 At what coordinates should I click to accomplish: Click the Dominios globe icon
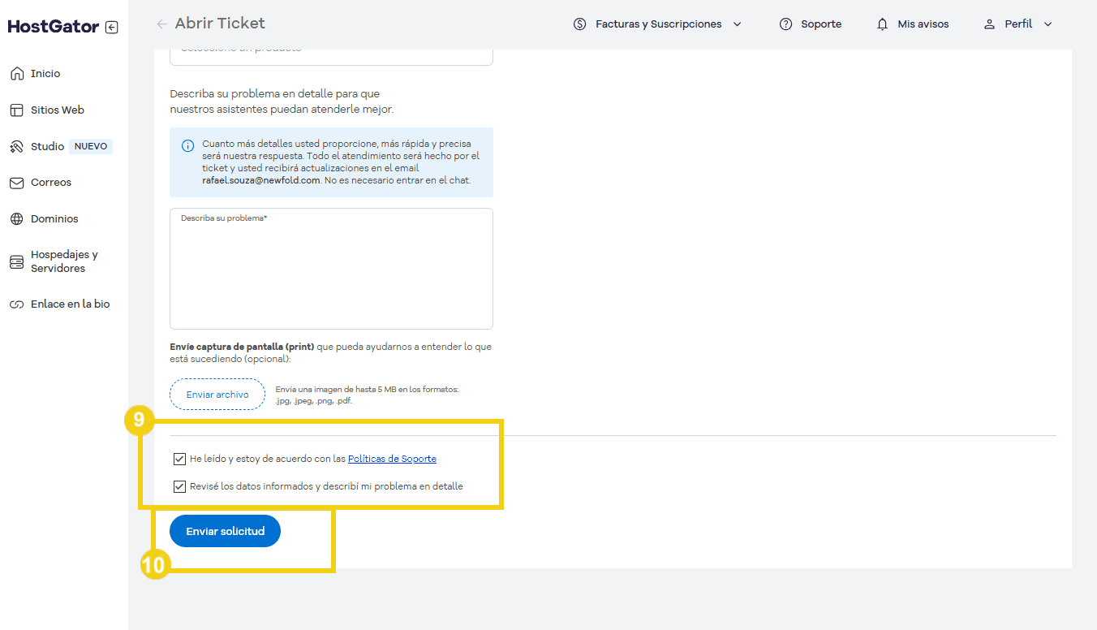[16, 219]
